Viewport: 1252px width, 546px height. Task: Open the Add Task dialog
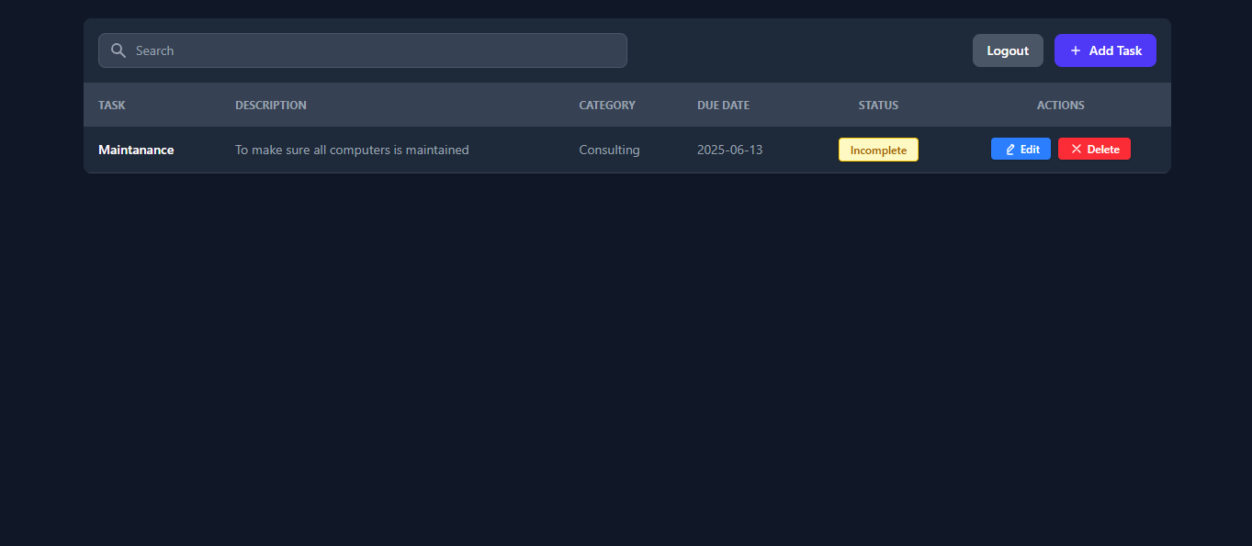tap(1105, 50)
